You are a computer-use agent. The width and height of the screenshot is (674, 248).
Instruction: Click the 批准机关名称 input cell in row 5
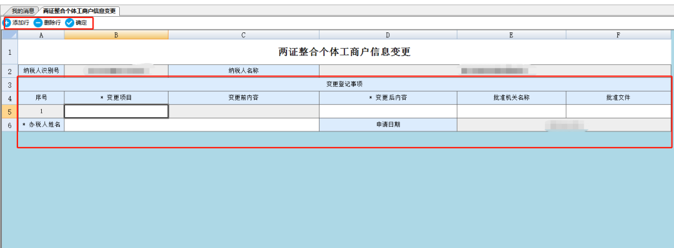click(x=512, y=111)
